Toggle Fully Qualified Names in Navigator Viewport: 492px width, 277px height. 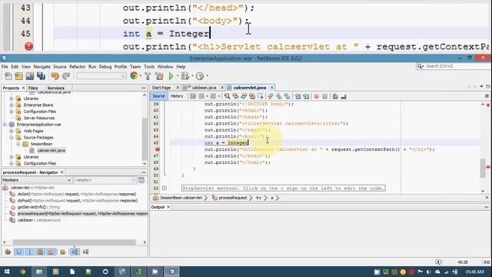click(x=63, y=252)
